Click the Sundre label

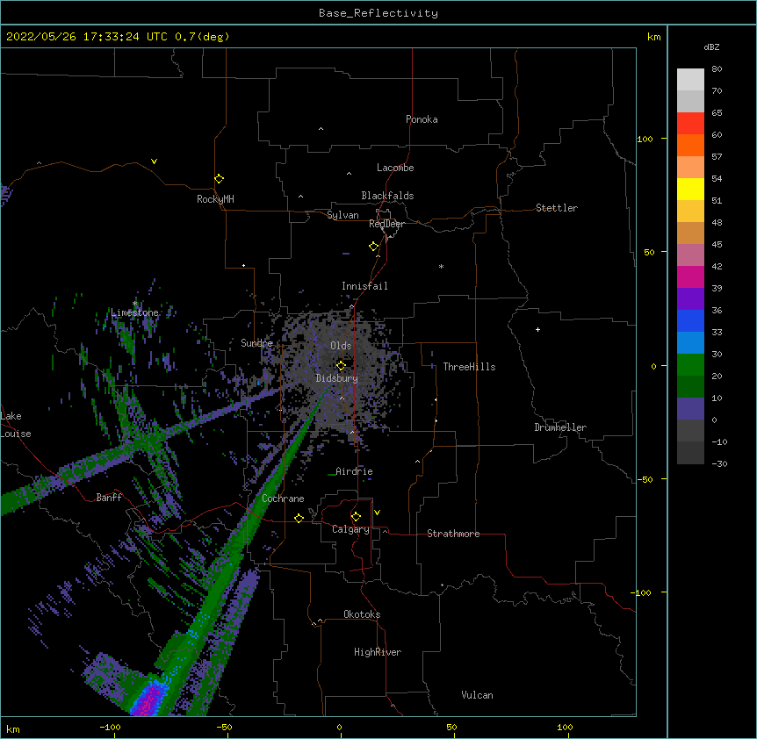[x=256, y=343]
